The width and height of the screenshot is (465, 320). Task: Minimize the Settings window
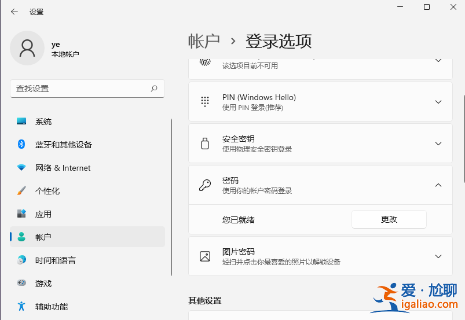tap(400, 7)
